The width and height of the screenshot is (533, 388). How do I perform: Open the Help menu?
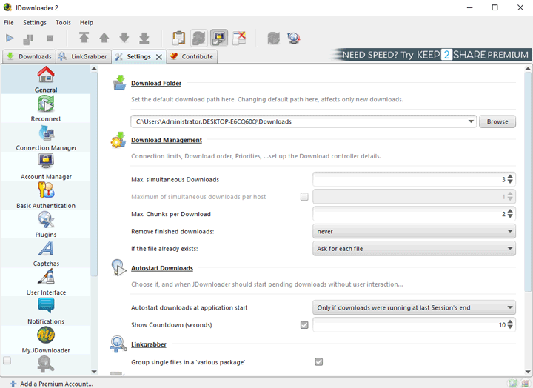coord(87,23)
